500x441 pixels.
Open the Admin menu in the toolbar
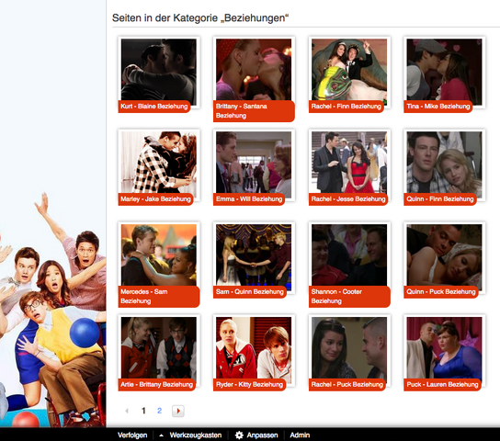pyautogui.click(x=300, y=435)
